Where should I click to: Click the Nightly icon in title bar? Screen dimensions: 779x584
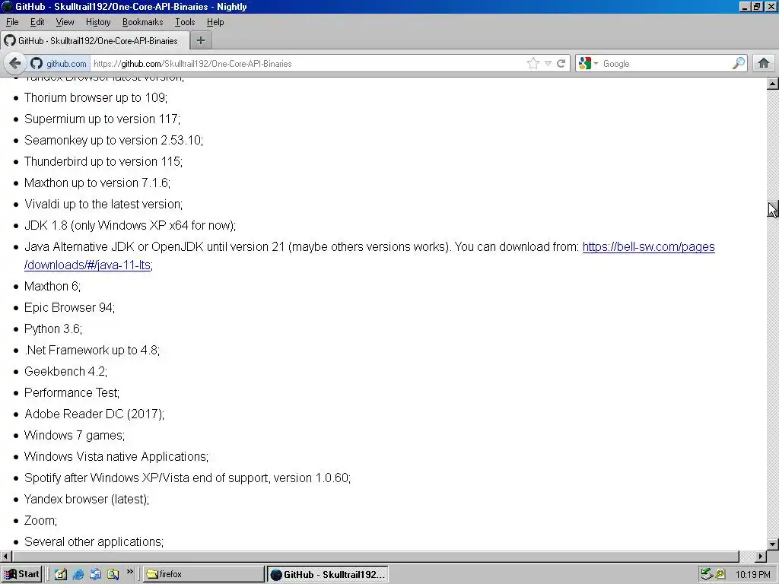(x=8, y=7)
